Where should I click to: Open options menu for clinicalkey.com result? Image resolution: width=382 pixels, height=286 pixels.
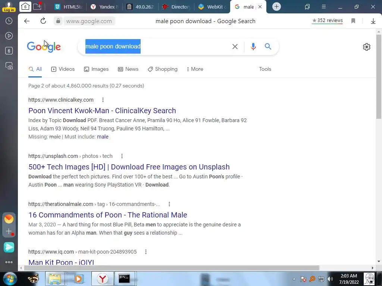pyautogui.click(x=103, y=100)
